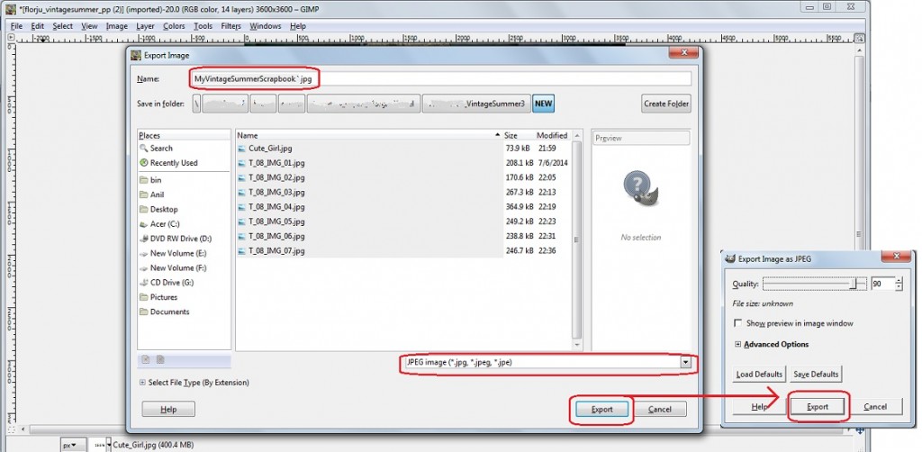This screenshot has width=922, height=452.
Task: Sort files by the Modified column header
Action: coord(553,135)
